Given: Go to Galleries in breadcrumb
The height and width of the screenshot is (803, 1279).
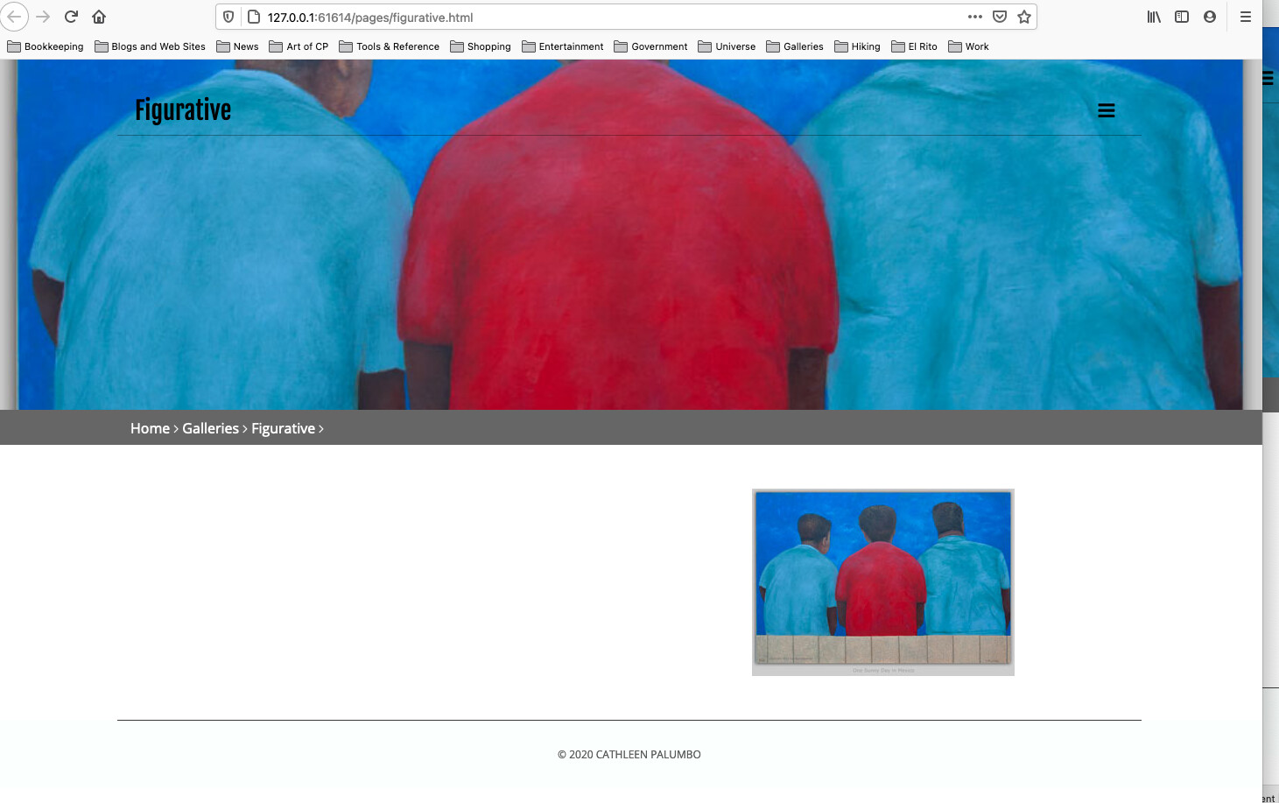Looking at the screenshot, I should click(210, 428).
